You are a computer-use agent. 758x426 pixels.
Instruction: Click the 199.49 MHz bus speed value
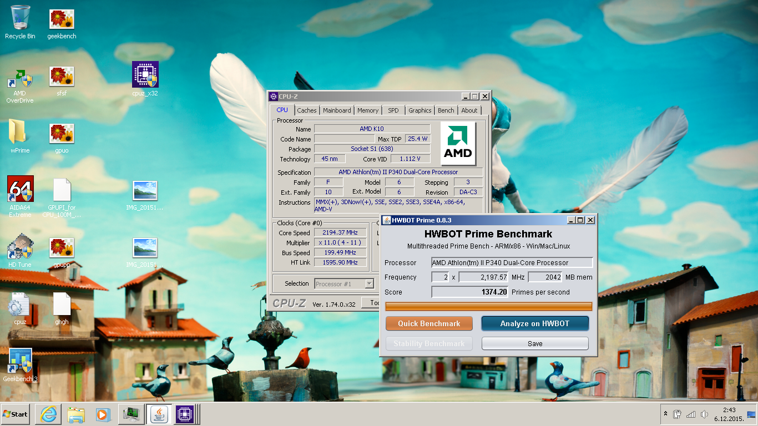tap(340, 252)
